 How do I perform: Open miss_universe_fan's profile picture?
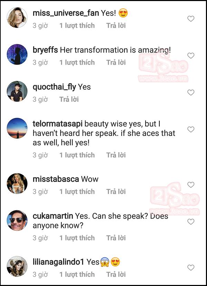[x=17, y=18]
